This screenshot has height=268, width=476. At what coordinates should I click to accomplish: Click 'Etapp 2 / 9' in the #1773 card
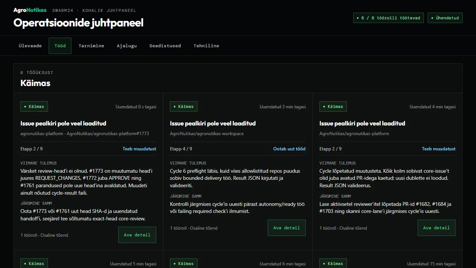32,149
